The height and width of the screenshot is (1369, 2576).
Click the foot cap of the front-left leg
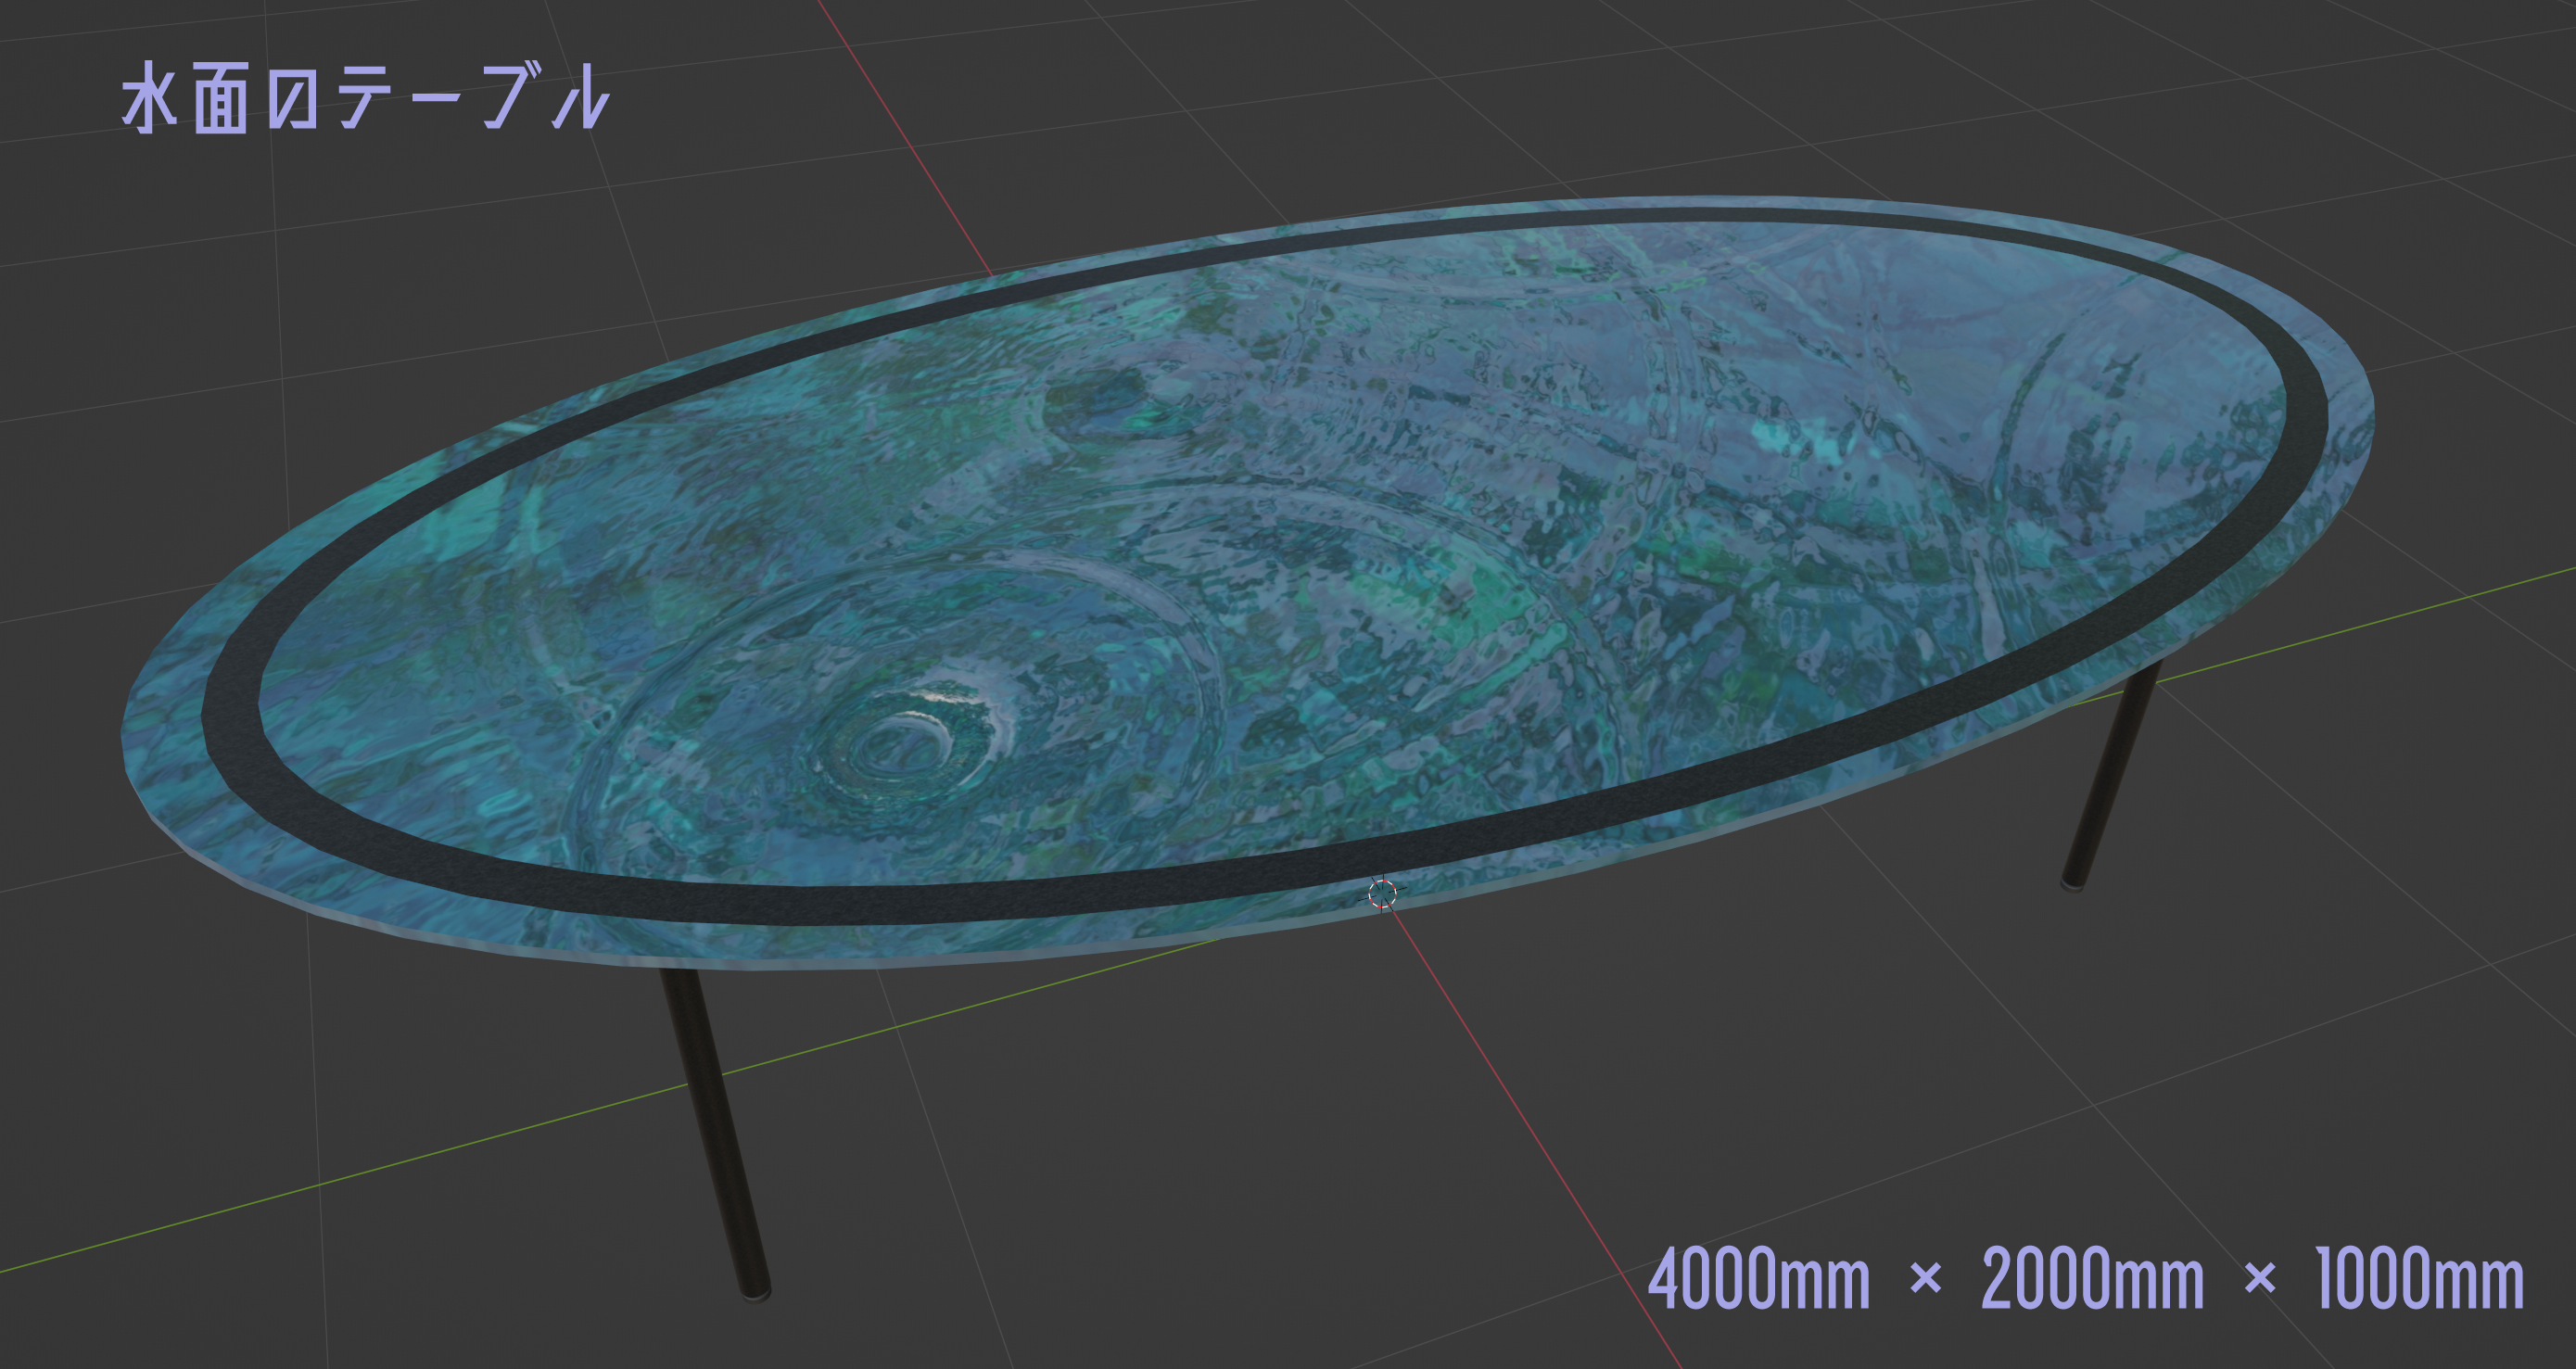(x=755, y=1291)
